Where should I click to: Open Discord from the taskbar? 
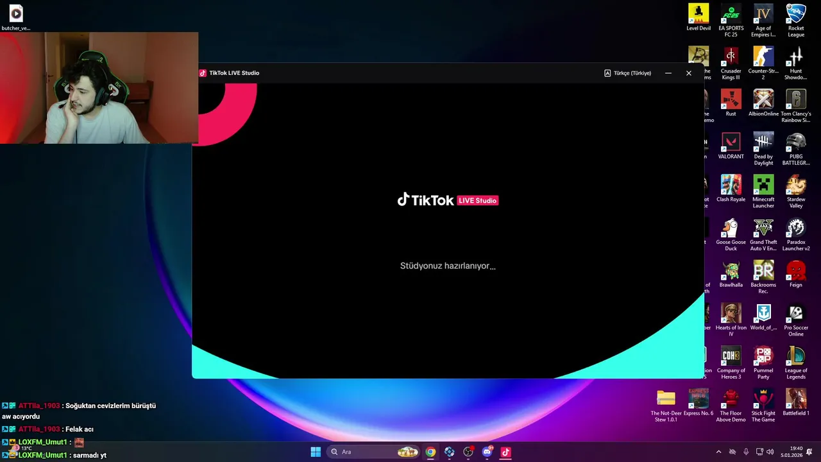487,452
